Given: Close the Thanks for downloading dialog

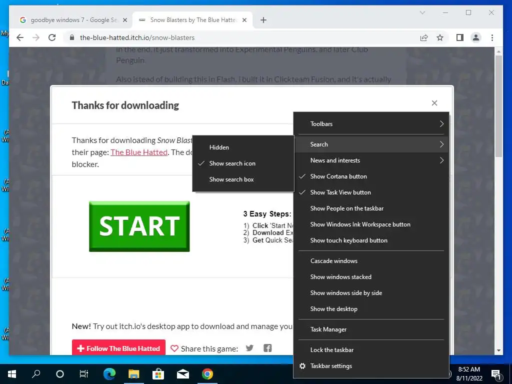Looking at the screenshot, I should (x=434, y=103).
